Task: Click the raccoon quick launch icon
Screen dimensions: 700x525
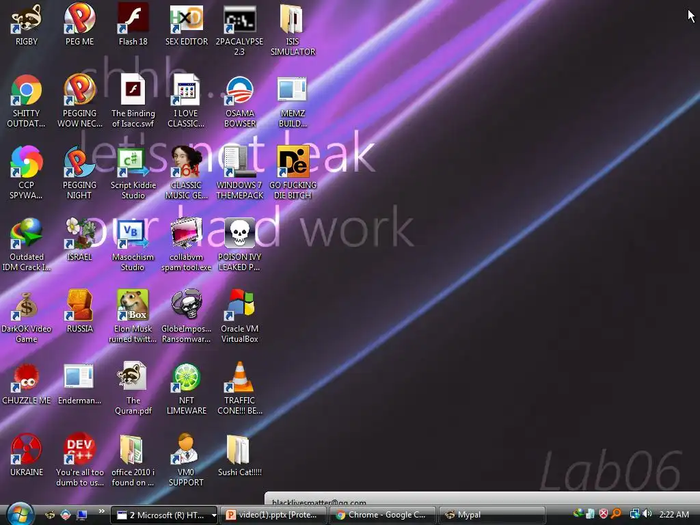Action: pos(50,515)
